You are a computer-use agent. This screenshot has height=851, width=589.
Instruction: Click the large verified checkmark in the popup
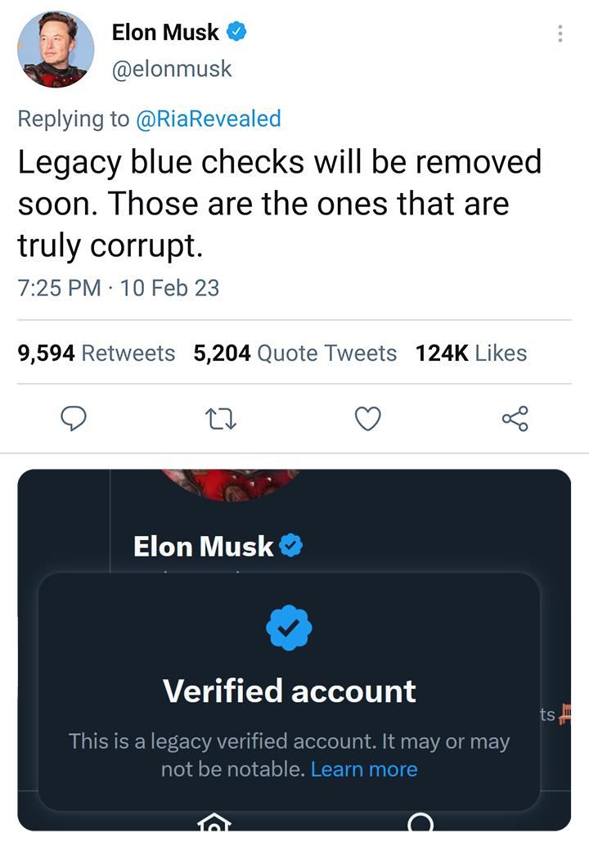tap(288, 628)
